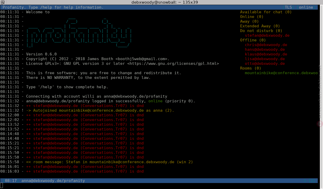Click the stefan dnd line stamped 08:12:02
This screenshot has height=189, width=323.
(x=85, y=120)
